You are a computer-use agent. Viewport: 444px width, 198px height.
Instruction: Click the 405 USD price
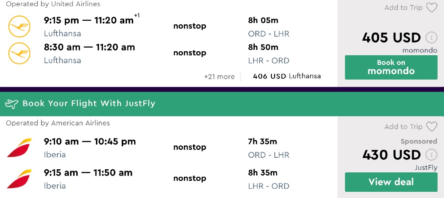(391, 38)
